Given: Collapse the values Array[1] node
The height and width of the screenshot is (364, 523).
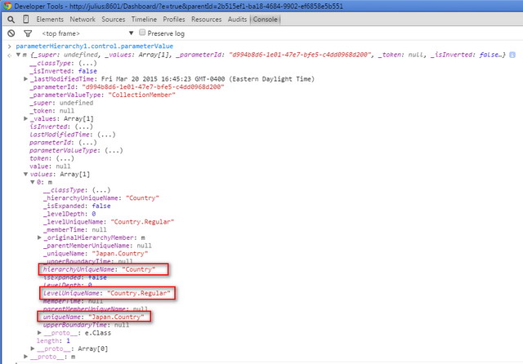Looking at the screenshot, I should pos(26,174).
